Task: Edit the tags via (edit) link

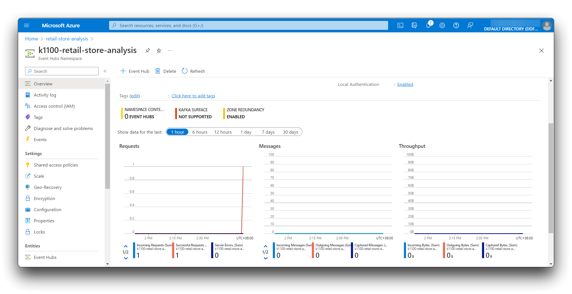Action: [x=134, y=96]
